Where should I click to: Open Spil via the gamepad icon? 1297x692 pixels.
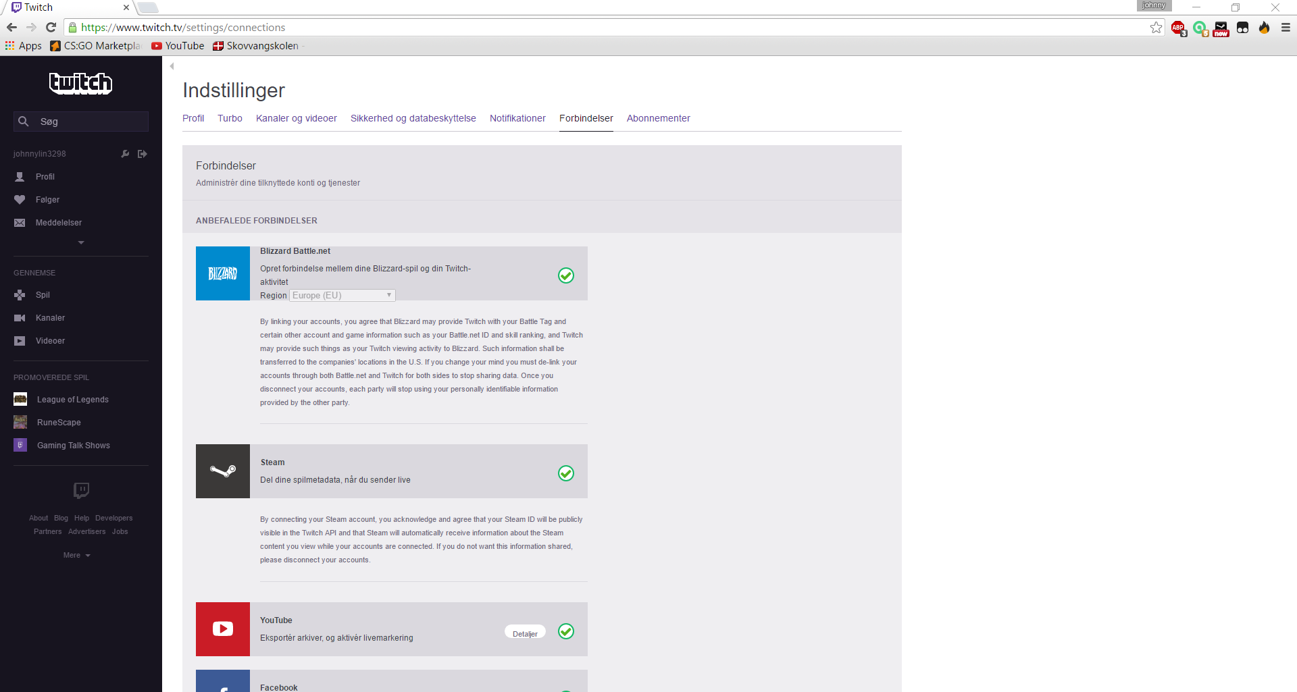click(x=20, y=295)
